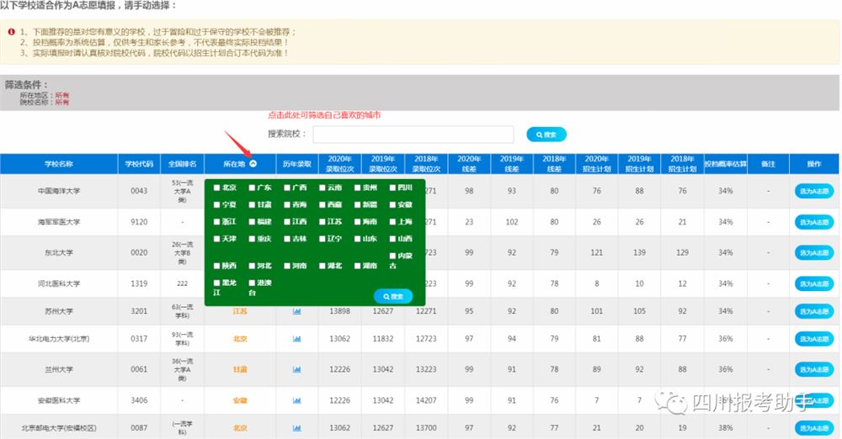842x439 pixels.
Task: Check the 内蒙古 region checkbox
Action: point(392,256)
